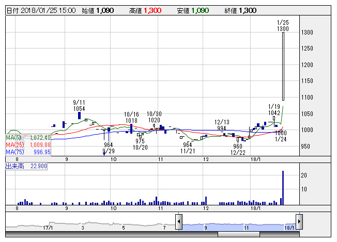Select the MA(75) legend entry
Image resolution: width=337 pixels, height=242 pixels.
(x=28, y=152)
